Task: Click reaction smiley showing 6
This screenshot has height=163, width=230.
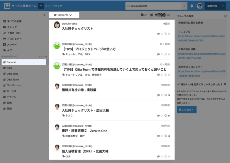Action: 166,116
